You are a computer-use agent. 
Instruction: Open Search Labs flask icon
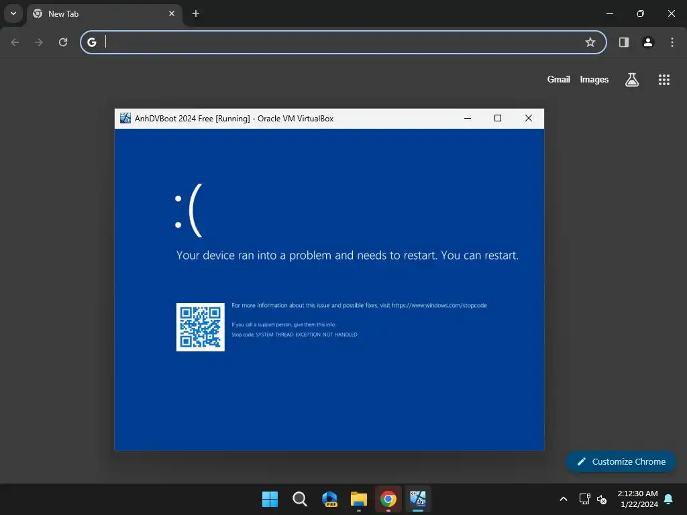click(x=632, y=79)
